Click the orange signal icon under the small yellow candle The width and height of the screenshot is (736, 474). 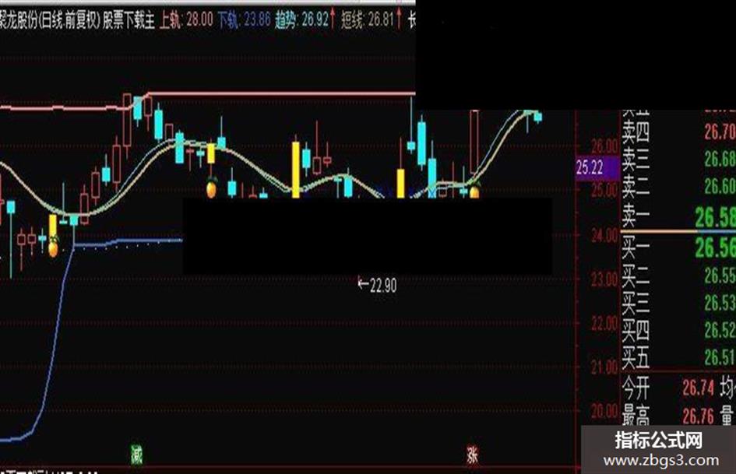(212, 188)
